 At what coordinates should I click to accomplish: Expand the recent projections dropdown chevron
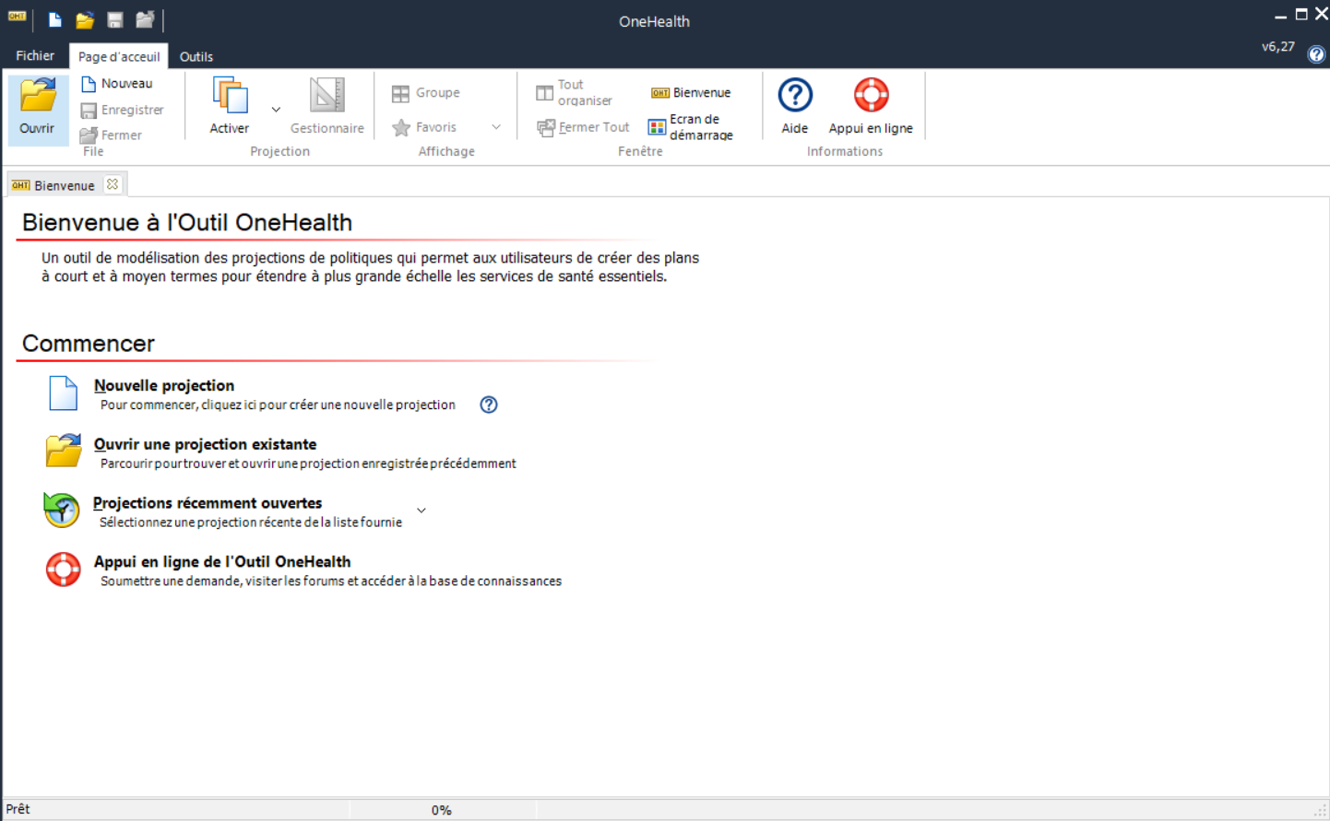(422, 510)
